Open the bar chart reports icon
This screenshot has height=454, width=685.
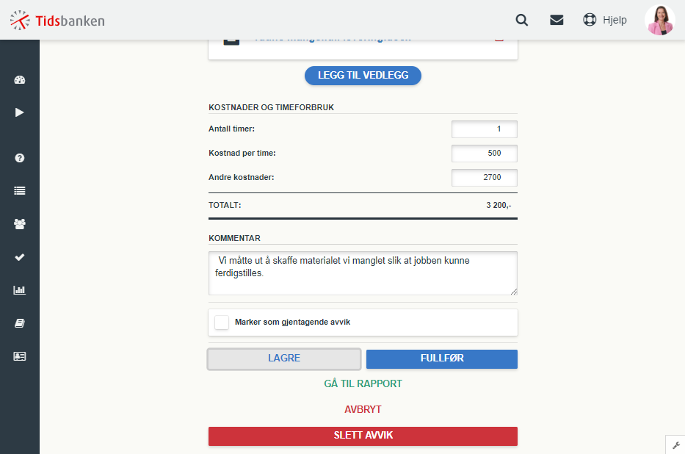(x=20, y=290)
